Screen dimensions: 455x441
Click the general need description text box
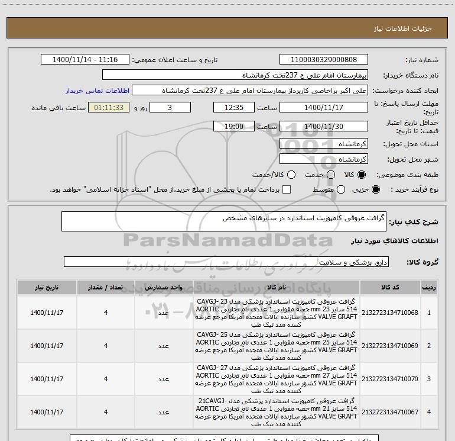pyautogui.click(x=224, y=221)
